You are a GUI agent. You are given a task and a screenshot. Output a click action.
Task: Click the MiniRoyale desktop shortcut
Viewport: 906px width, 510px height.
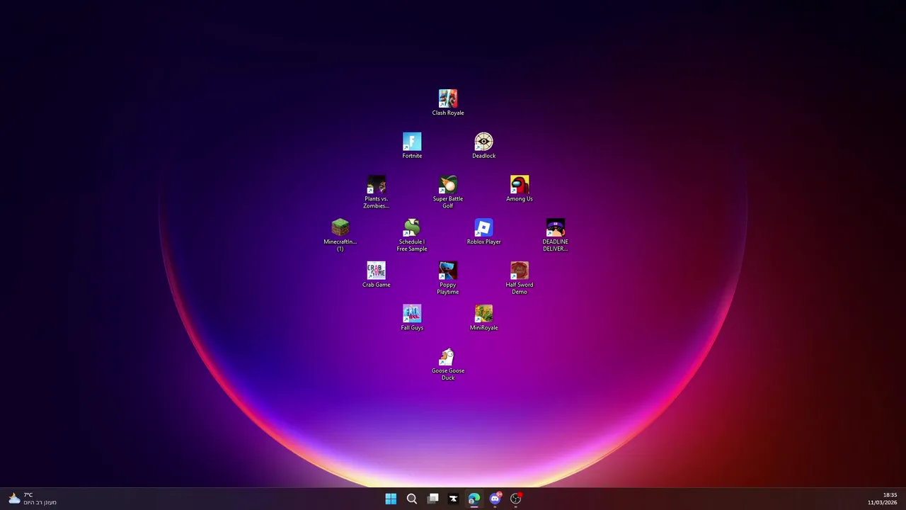pos(483,318)
